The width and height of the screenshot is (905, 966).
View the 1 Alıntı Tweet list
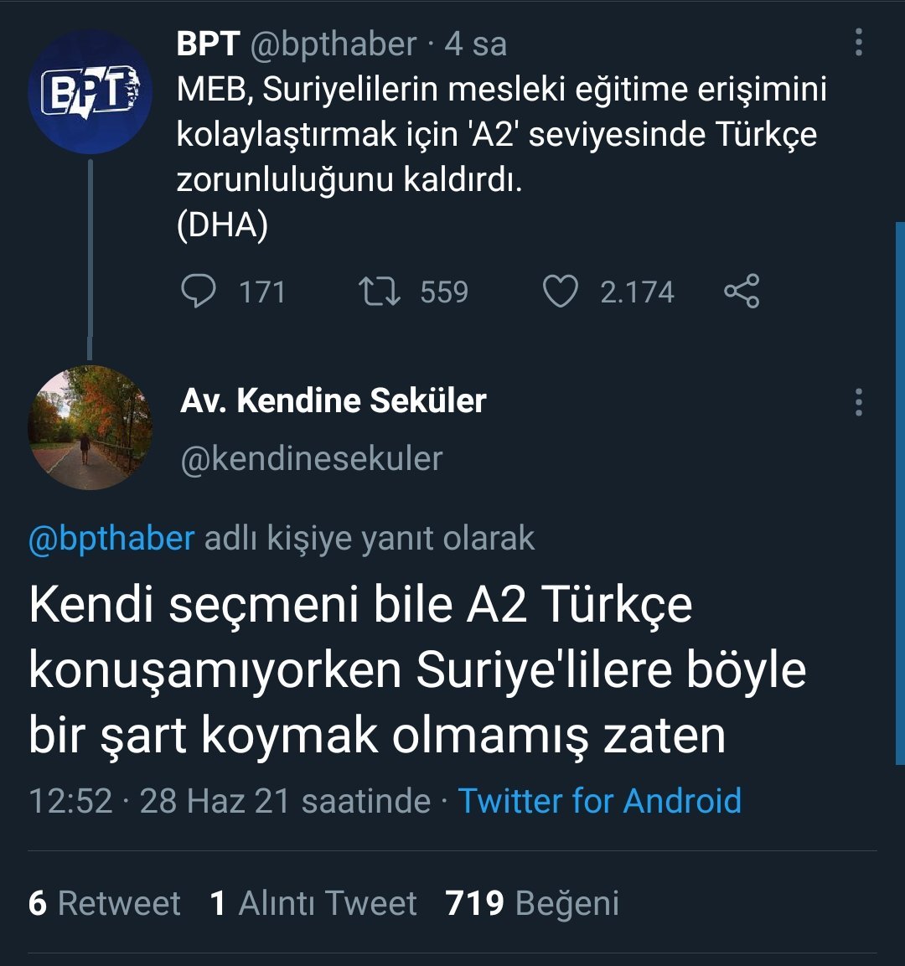pos(313,903)
